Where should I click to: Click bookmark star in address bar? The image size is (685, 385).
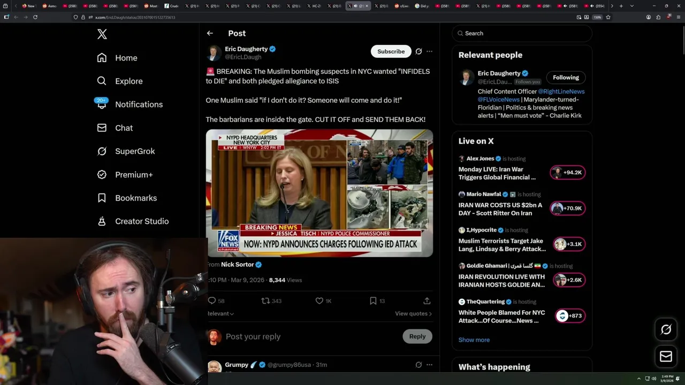(x=608, y=17)
